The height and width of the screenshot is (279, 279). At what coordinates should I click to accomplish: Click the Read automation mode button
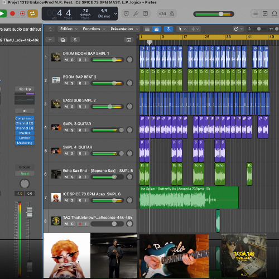tap(25, 174)
